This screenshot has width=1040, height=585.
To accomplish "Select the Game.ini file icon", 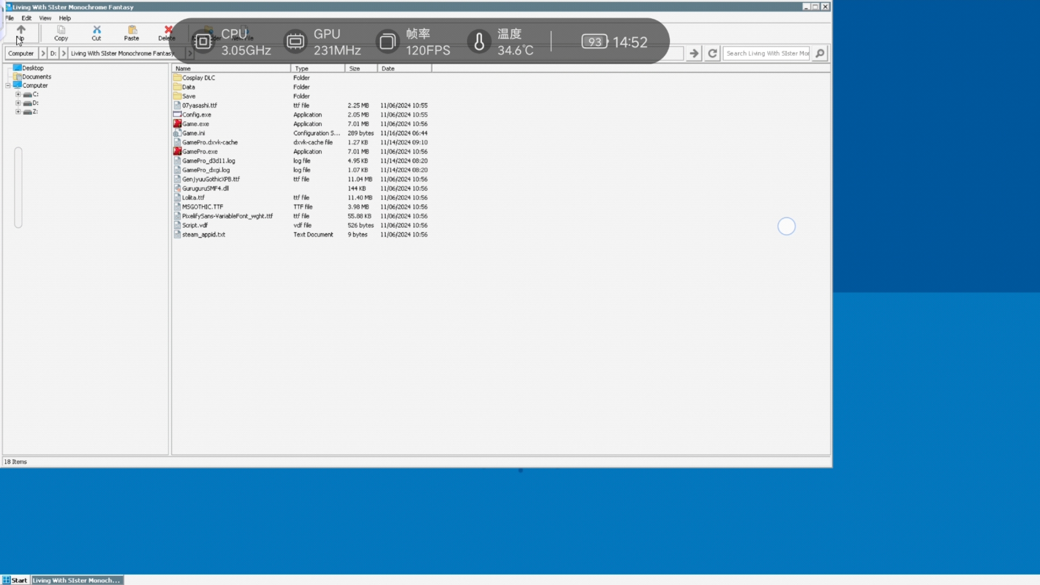I will point(177,133).
